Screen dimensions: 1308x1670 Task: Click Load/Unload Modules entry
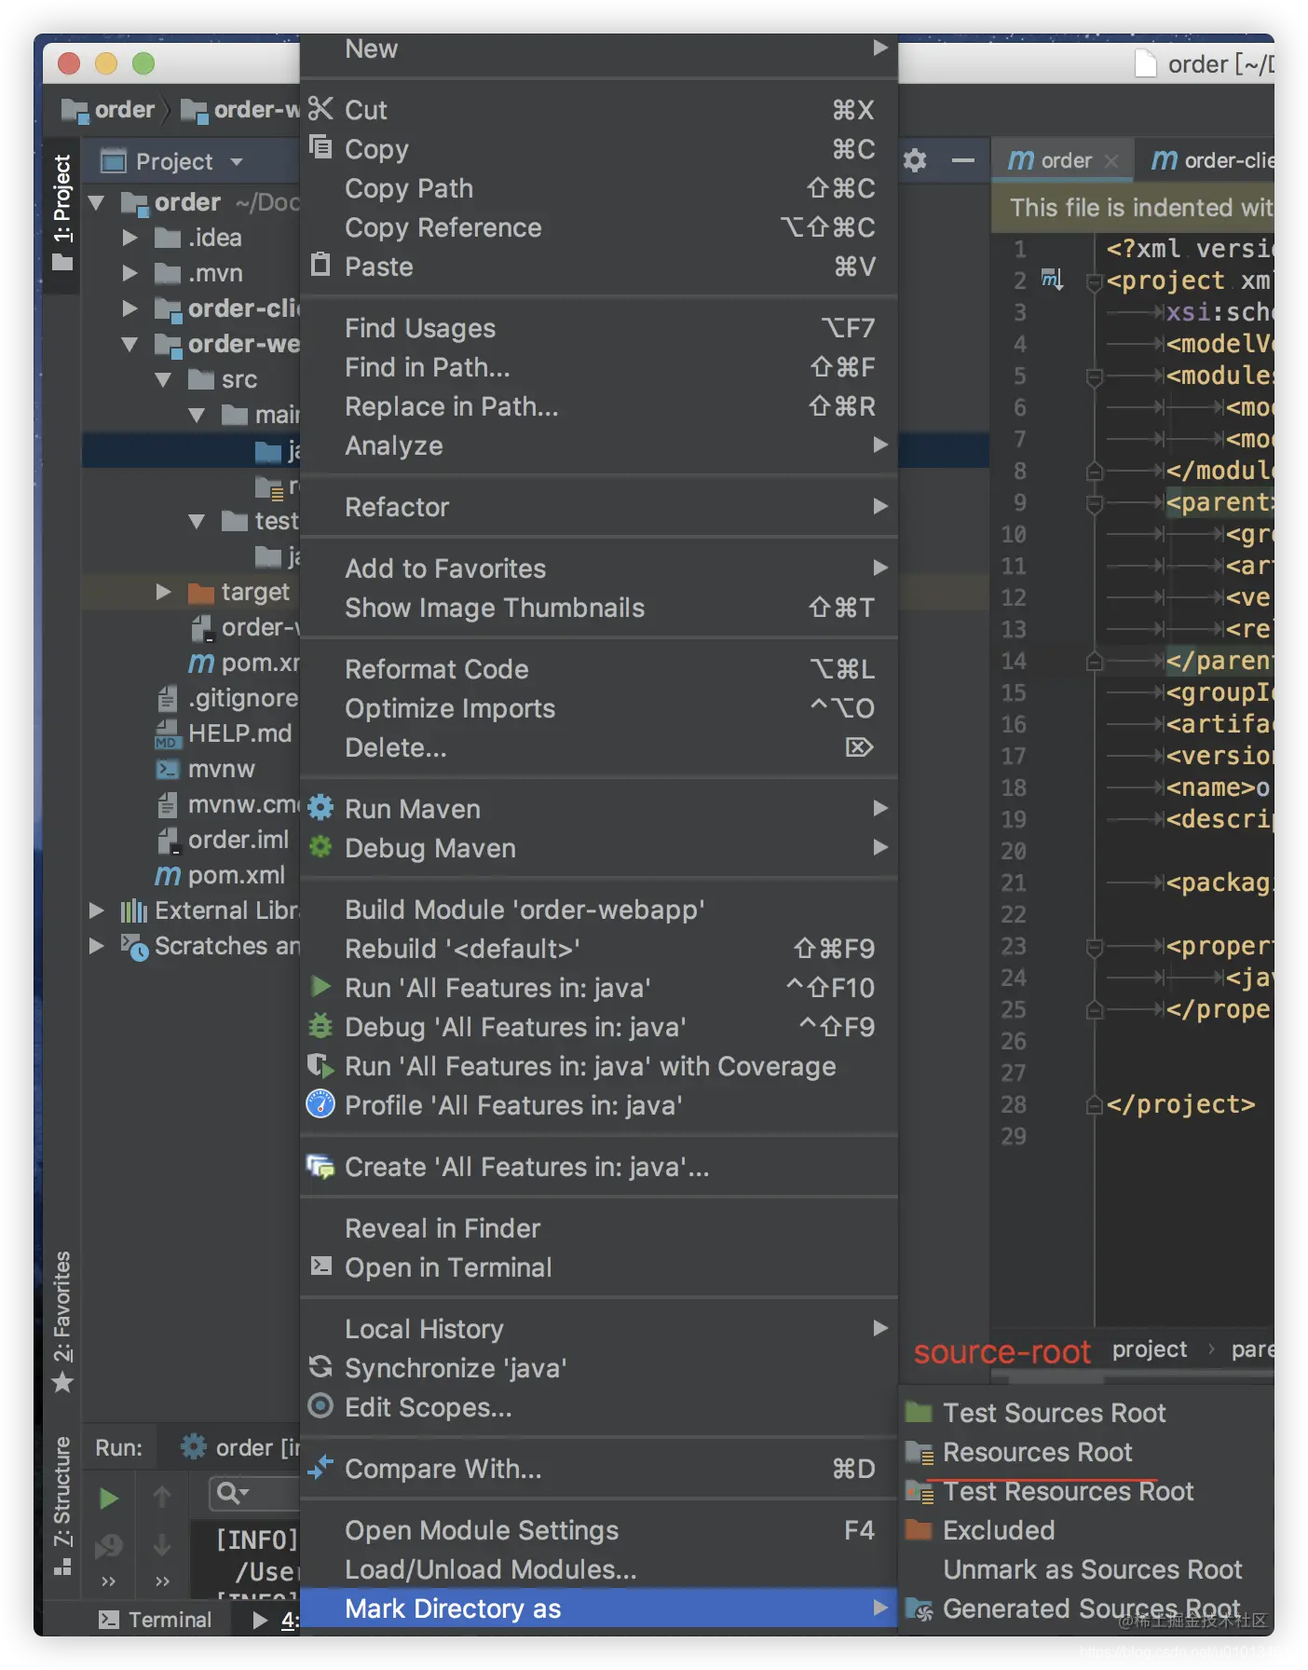click(599, 1569)
